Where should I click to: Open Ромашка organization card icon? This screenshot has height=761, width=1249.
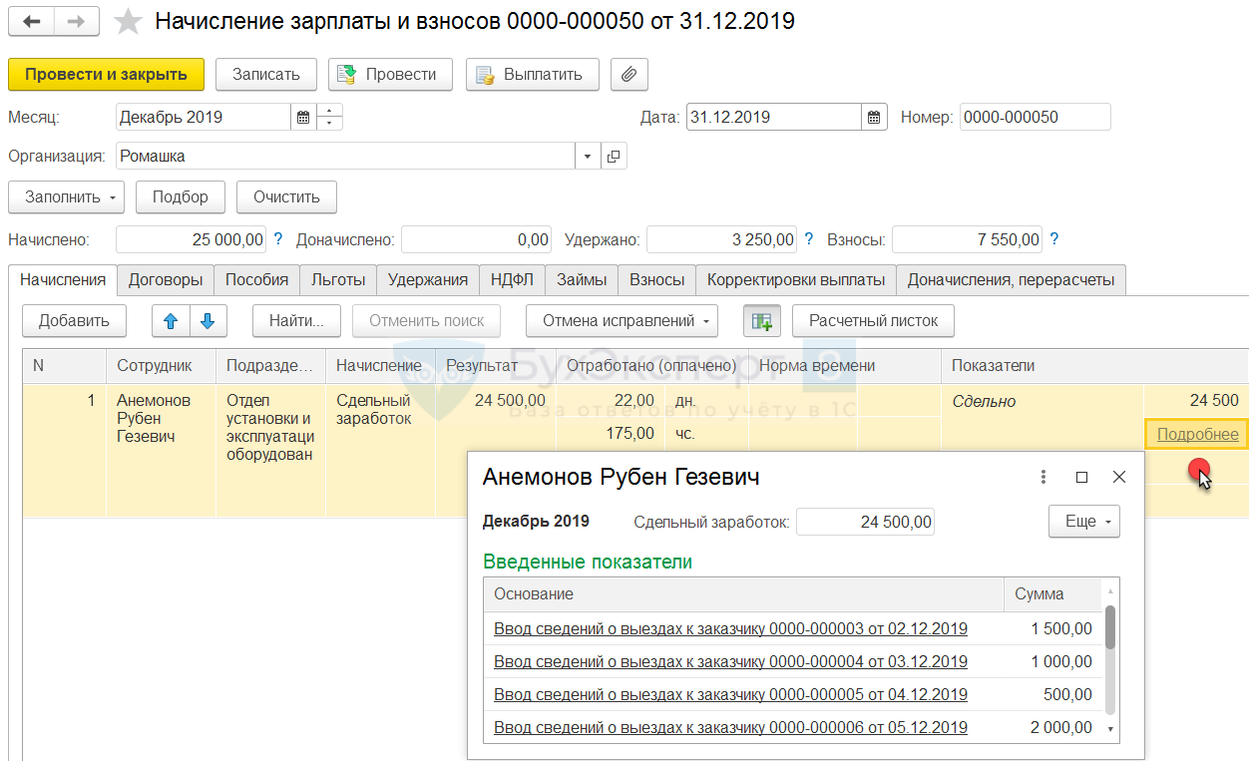(x=614, y=157)
